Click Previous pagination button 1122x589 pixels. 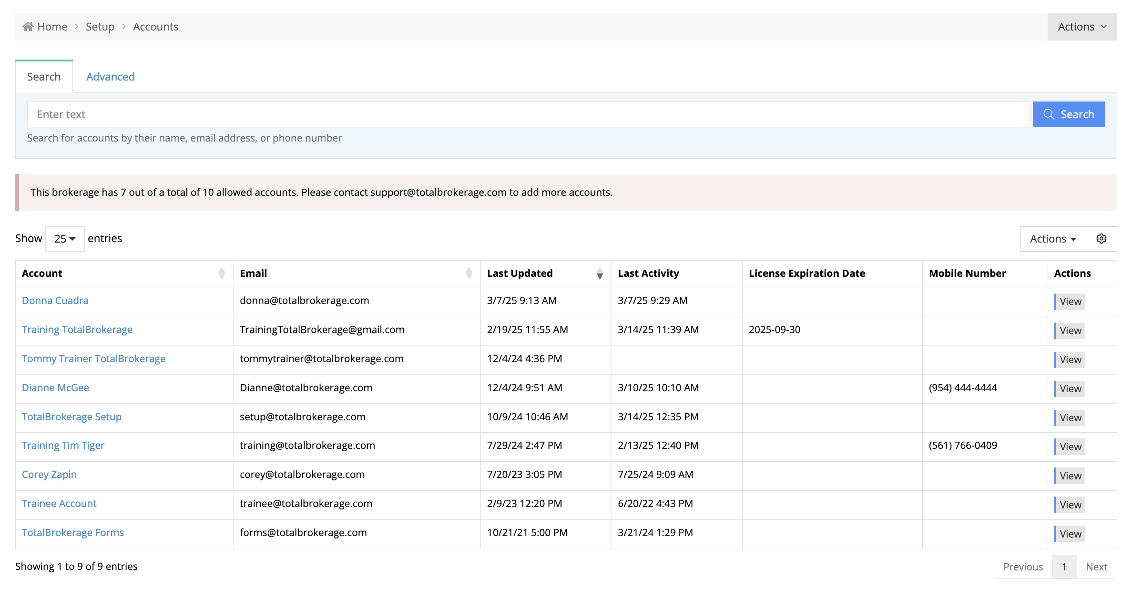(x=1022, y=567)
